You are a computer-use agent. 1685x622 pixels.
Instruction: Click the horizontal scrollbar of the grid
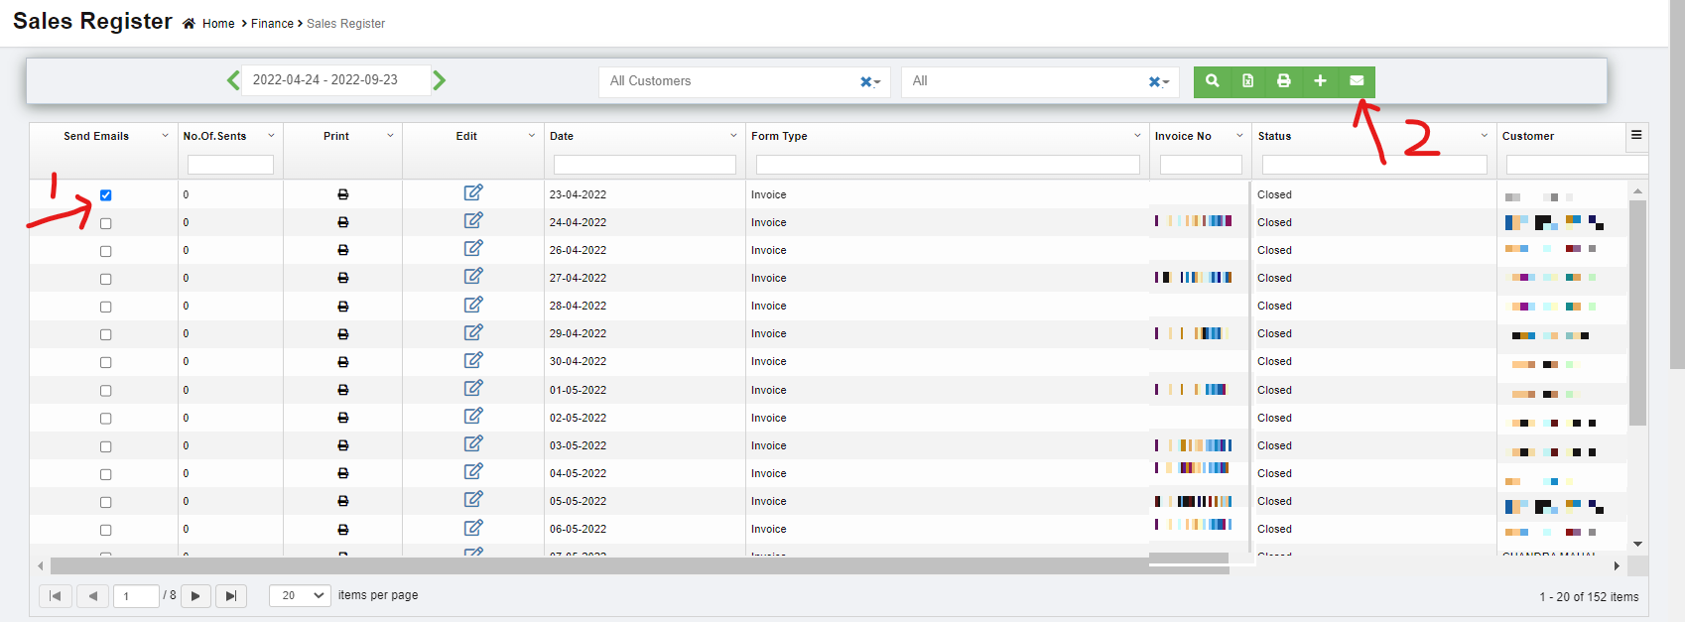pos(595,566)
